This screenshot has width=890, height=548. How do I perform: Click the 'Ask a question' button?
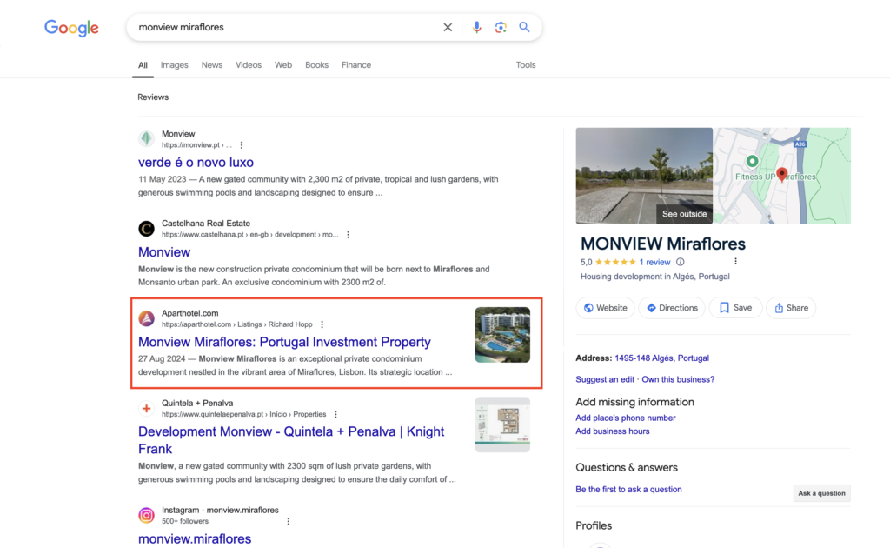821,493
